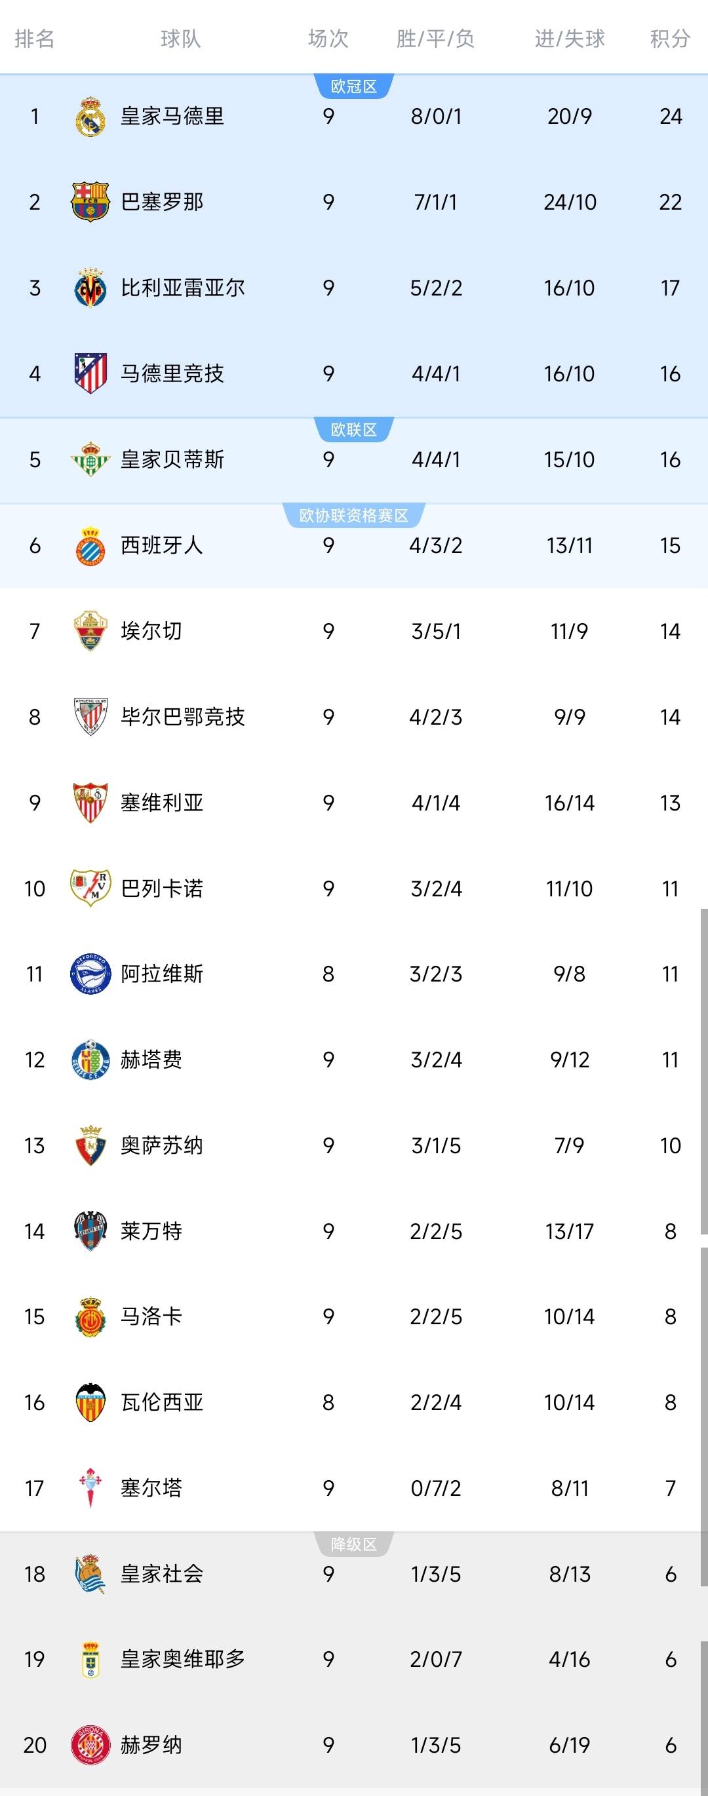Click the 进/失球 column header
This screenshot has height=1796, width=708.
(569, 39)
